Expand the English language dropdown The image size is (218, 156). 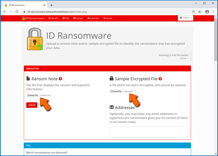pyautogui.click(x=185, y=18)
